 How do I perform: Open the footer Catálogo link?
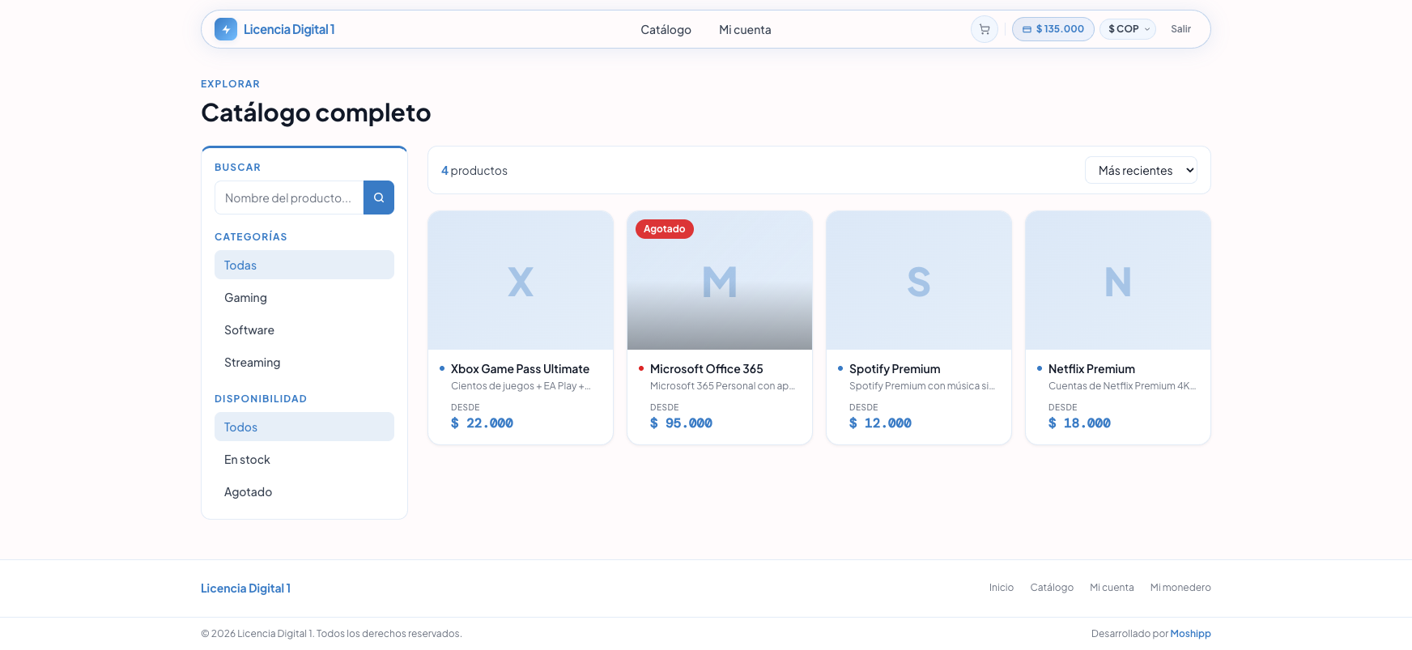coord(1052,588)
